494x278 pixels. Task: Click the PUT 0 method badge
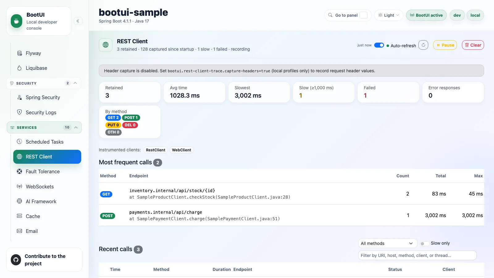113,125
